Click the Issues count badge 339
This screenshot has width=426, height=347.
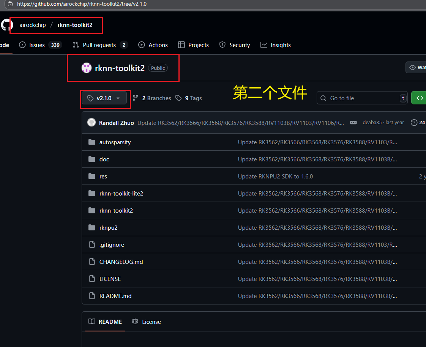[55, 45]
